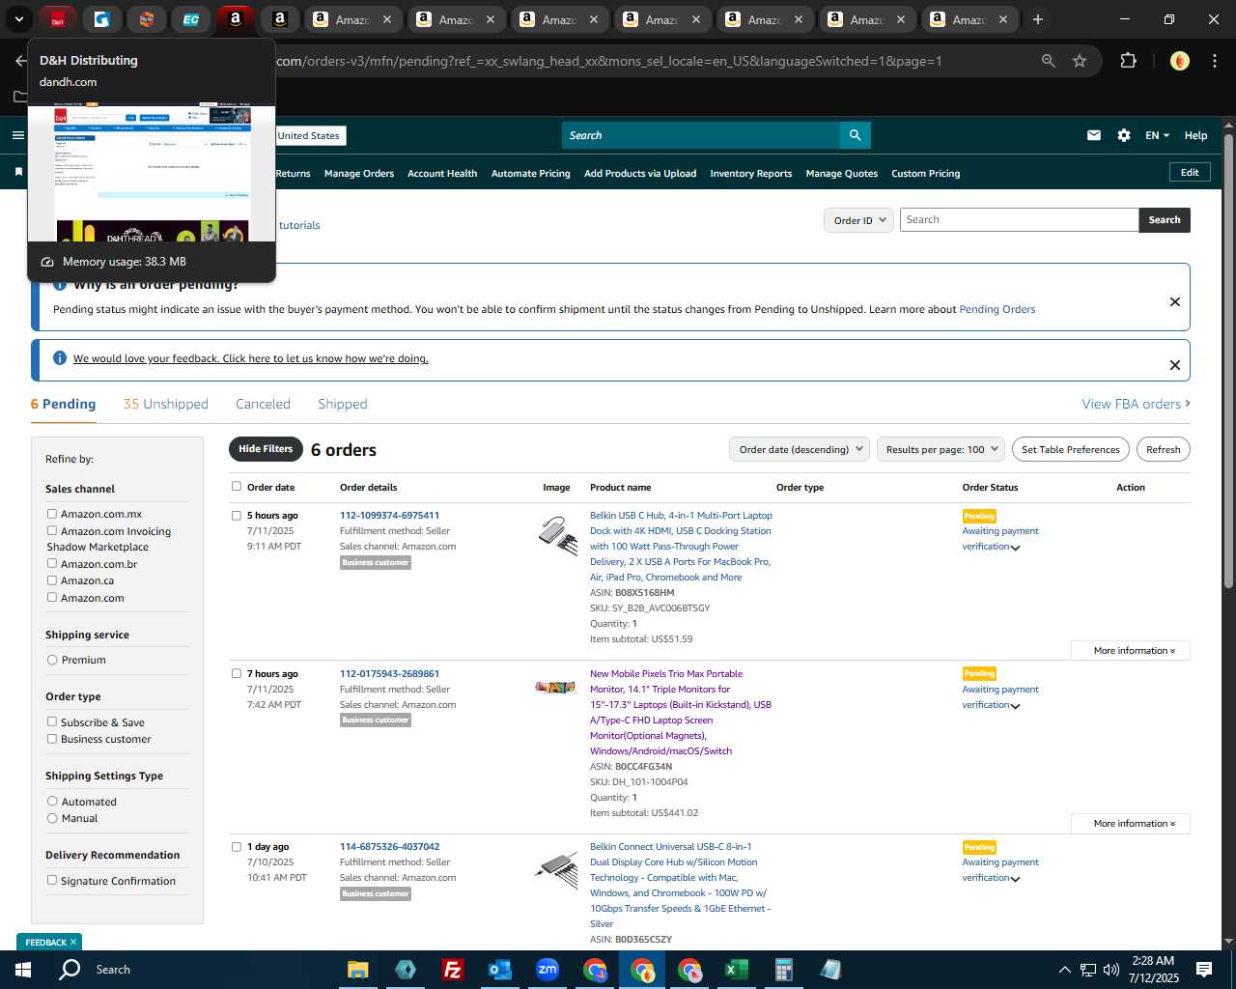Click the browser zoom magnifier icon in address bar
This screenshot has height=989, width=1236.
point(1049,61)
